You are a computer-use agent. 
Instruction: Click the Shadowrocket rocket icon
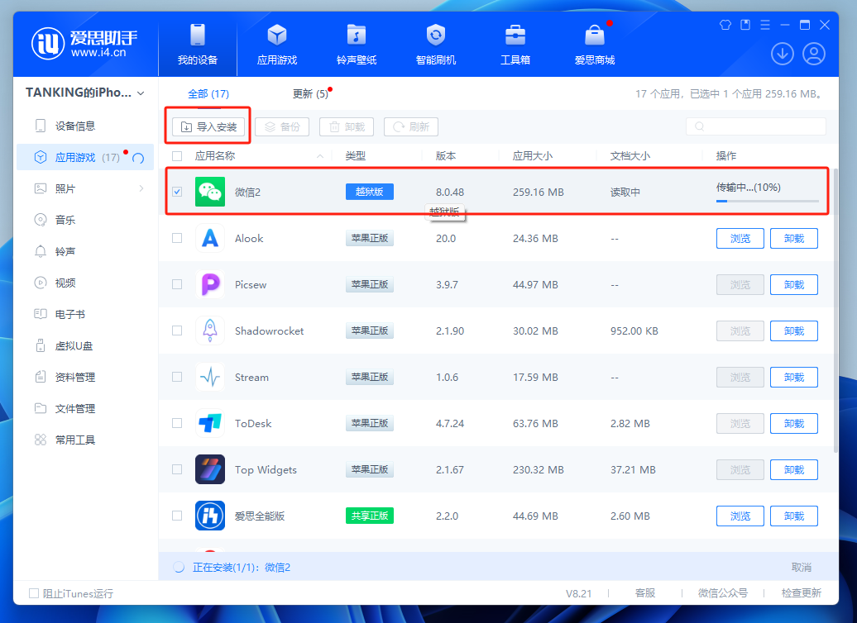(210, 331)
